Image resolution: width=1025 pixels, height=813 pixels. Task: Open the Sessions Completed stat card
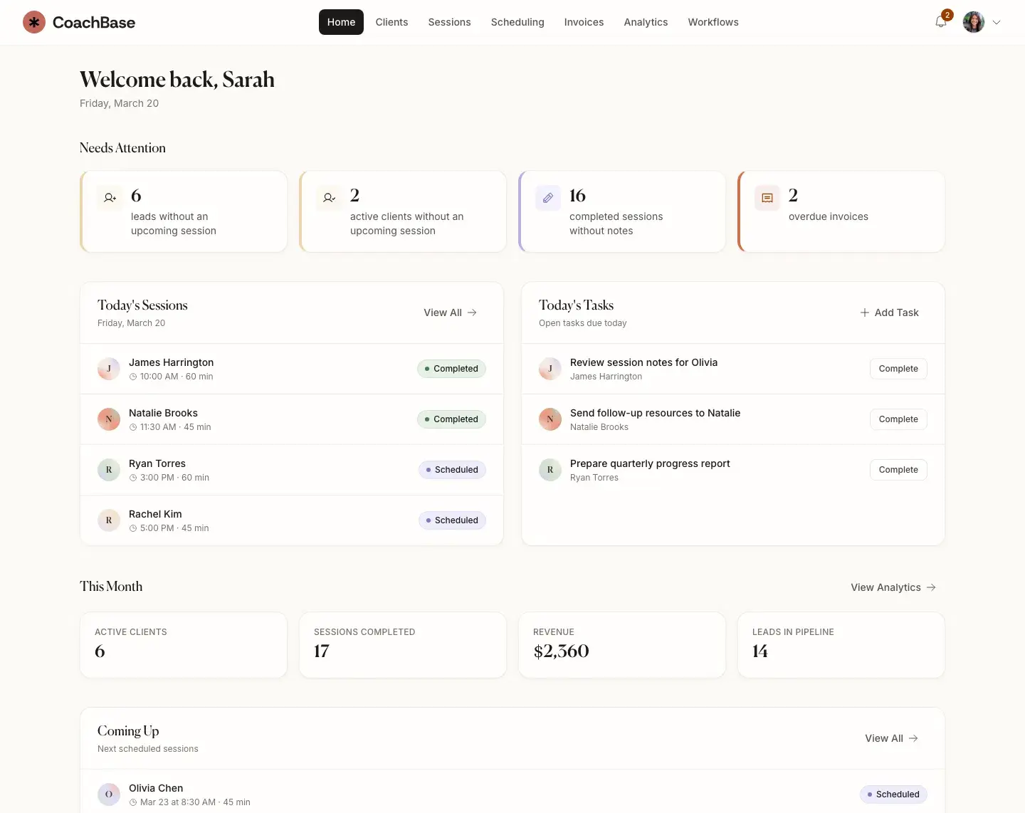click(x=403, y=645)
